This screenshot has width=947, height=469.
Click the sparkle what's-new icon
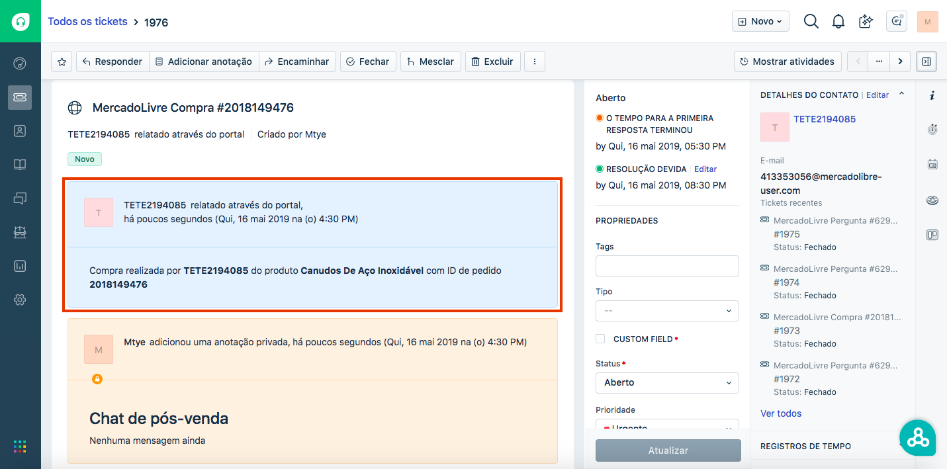pyautogui.click(x=866, y=21)
